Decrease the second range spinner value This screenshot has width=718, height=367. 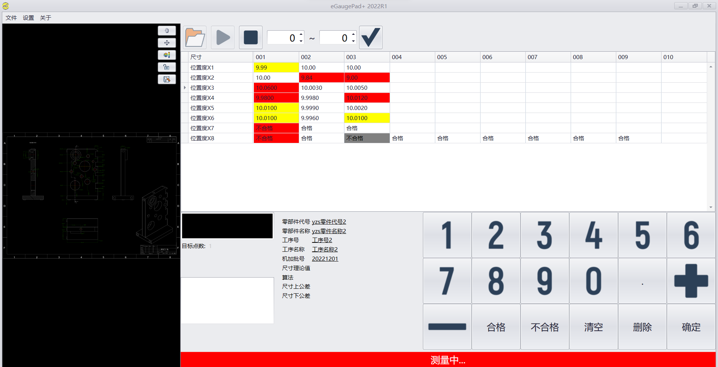[353, 41]
